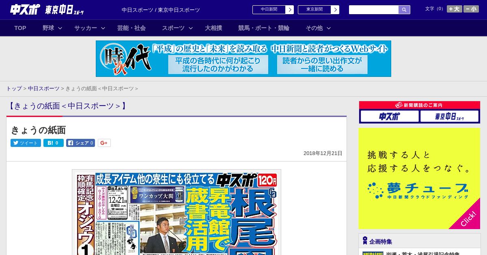
Task: Open the 夢チューブ crowdfunding ad
Action: tap(419, 178)
